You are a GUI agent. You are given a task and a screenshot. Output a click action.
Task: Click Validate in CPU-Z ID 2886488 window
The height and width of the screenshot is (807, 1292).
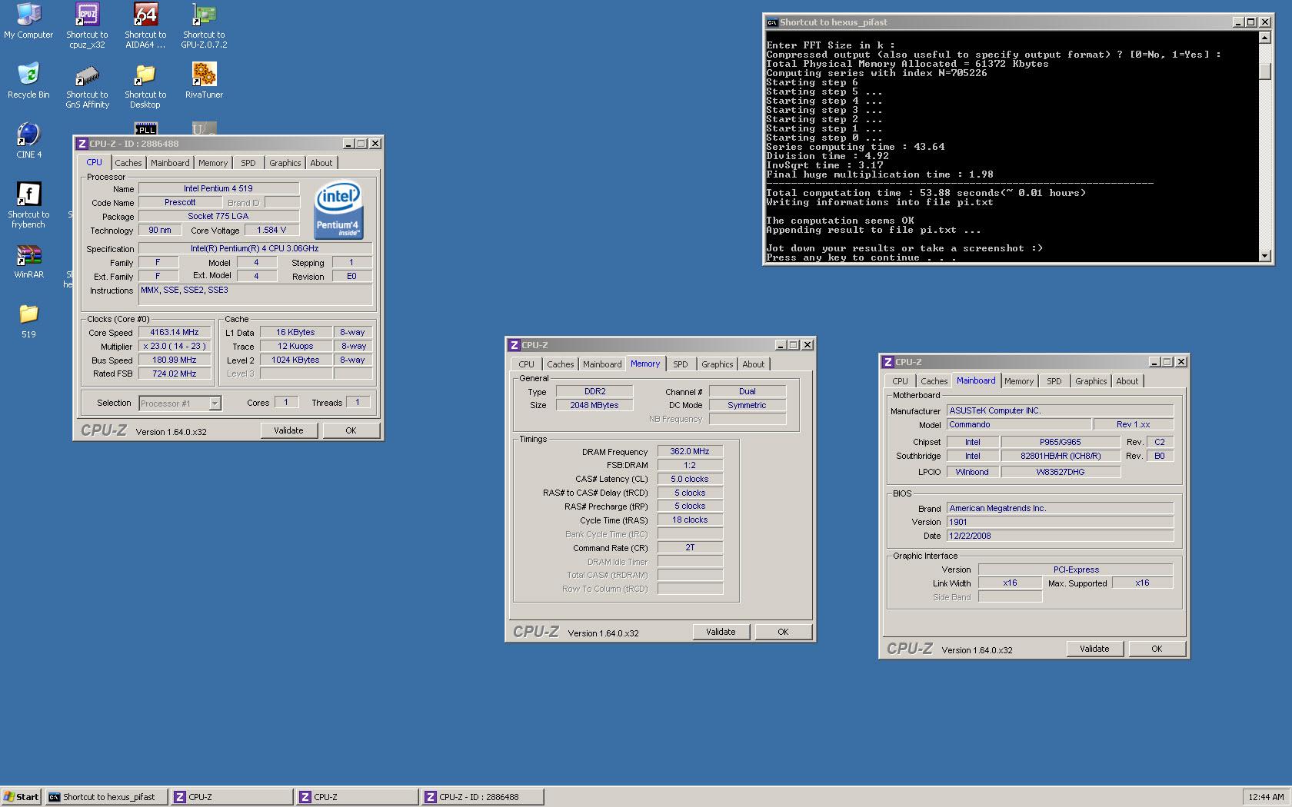pyautogui.click(x=288, y=430)
